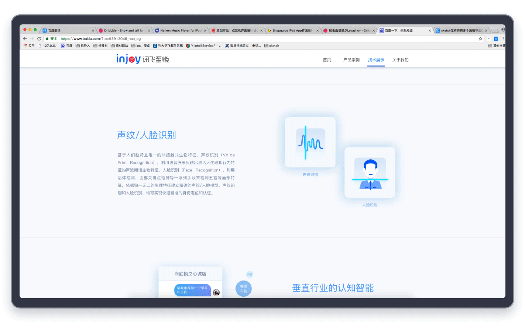Reload the page with the refresh icon
Screen dimensions: 525x334
[x=39, y=39]
